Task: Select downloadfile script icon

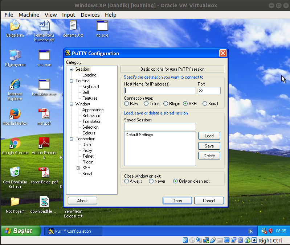Action: tap(44, 202)
